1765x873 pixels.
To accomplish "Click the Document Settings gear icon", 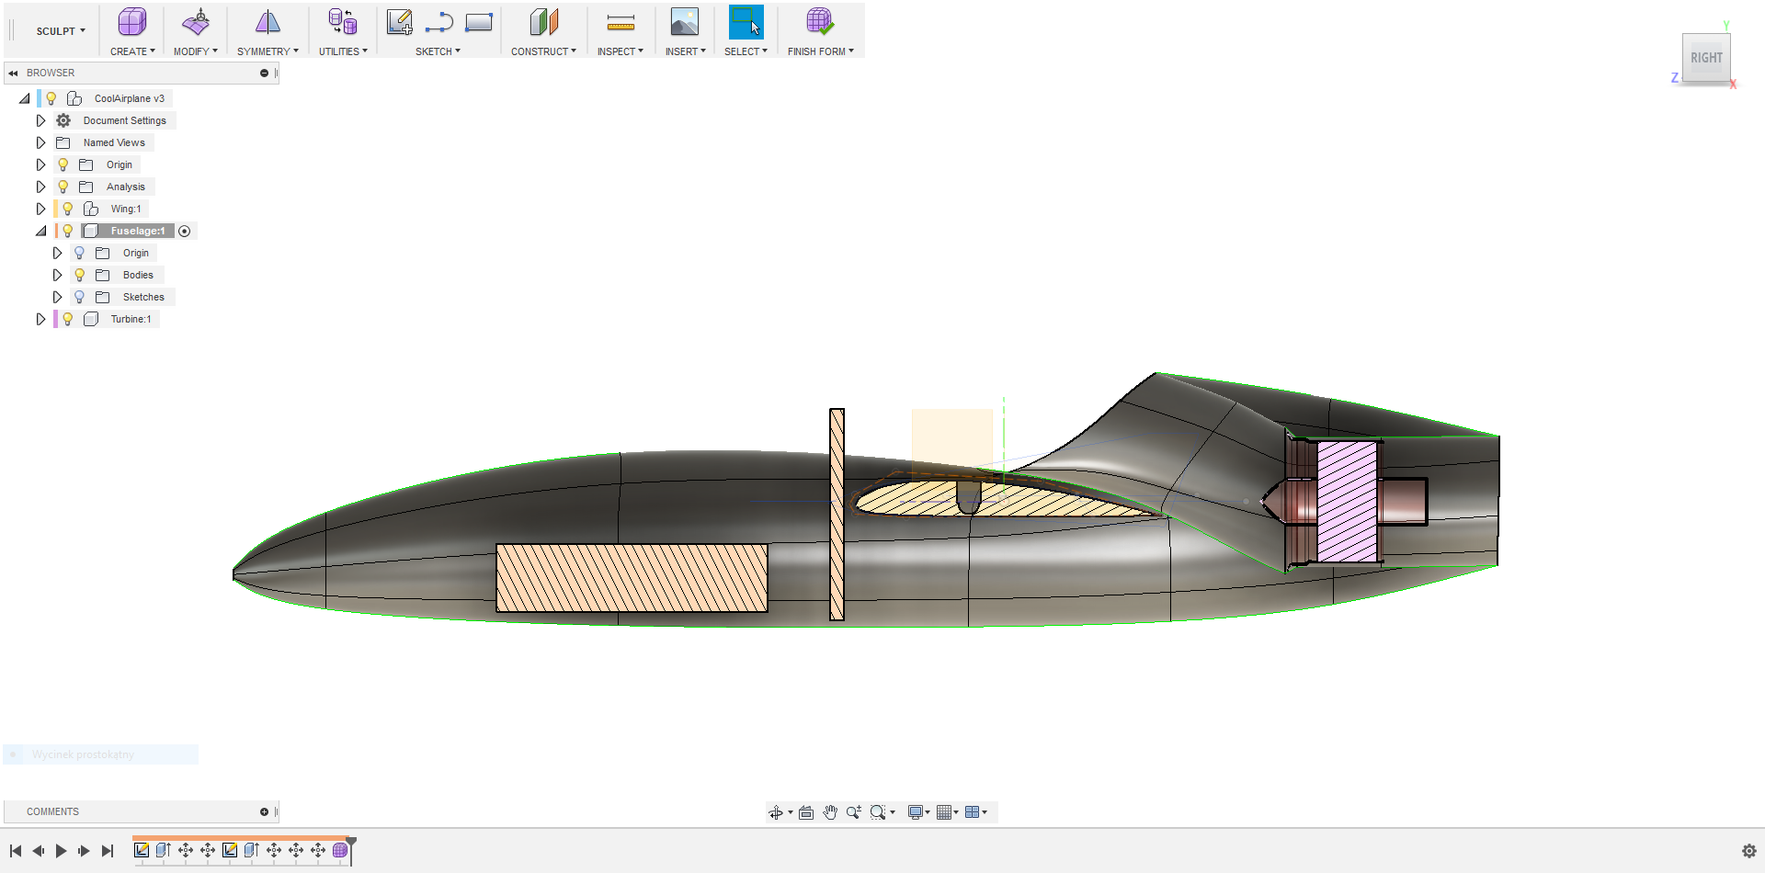I will point(63,120).
